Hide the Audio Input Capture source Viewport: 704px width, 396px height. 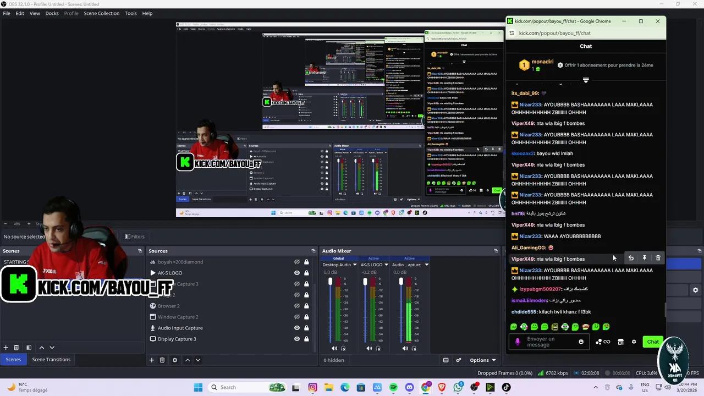(x=297, y=328)
